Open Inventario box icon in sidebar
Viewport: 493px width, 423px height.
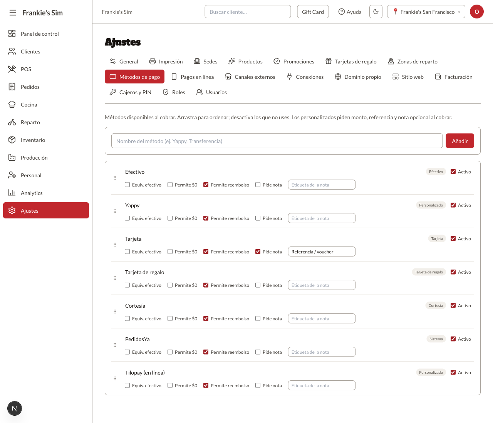click(x=12, y=140)
